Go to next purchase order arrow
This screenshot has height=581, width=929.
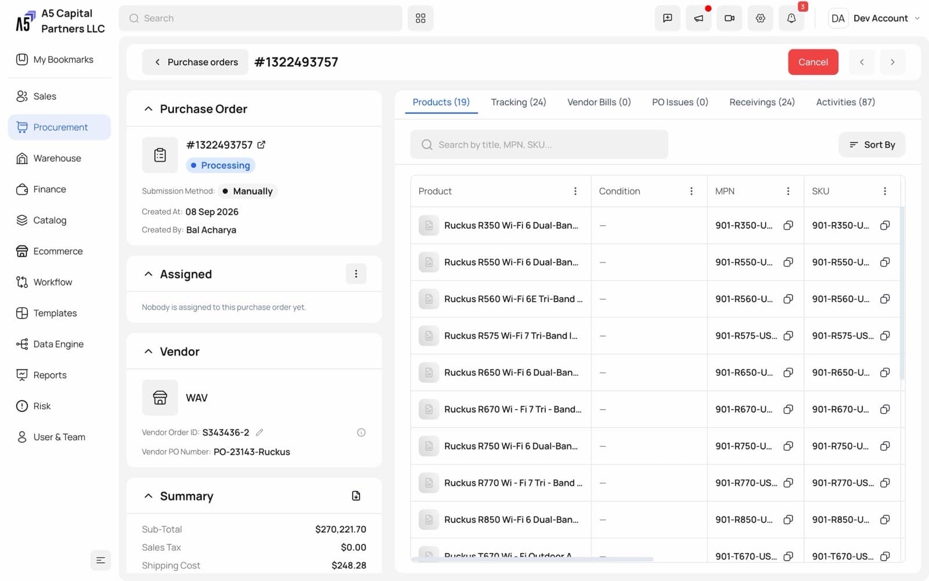pos(892,62)
